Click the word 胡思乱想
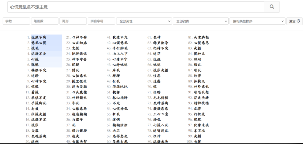Image resolution: width=303 pixels, height=144 pixels. click(201, 92)
